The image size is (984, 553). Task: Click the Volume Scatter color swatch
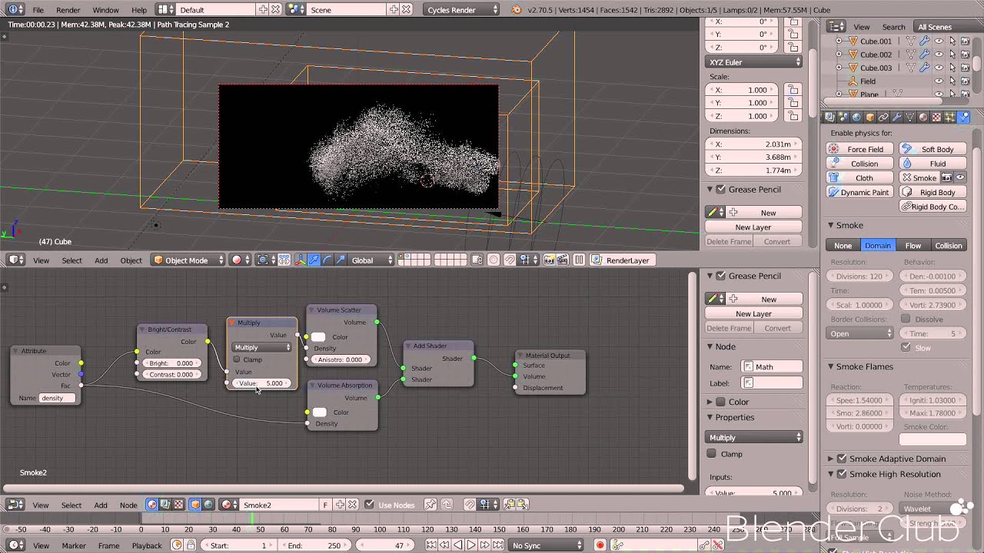coord(318,337)
